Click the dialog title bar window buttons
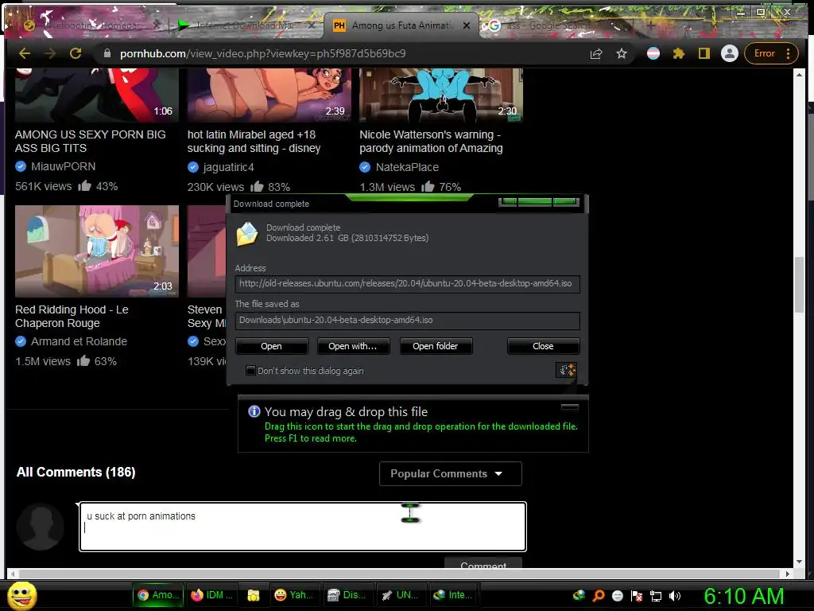This screenshot has width=814, height=611. coord(539,201)
